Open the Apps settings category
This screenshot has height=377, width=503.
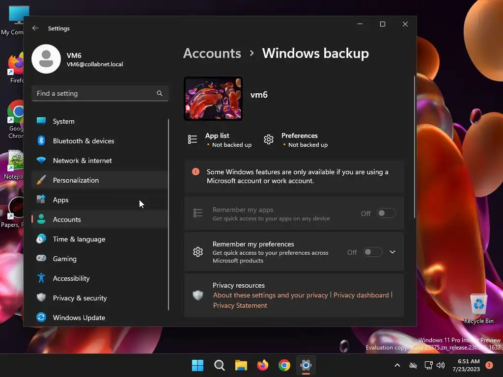[99, 200]
